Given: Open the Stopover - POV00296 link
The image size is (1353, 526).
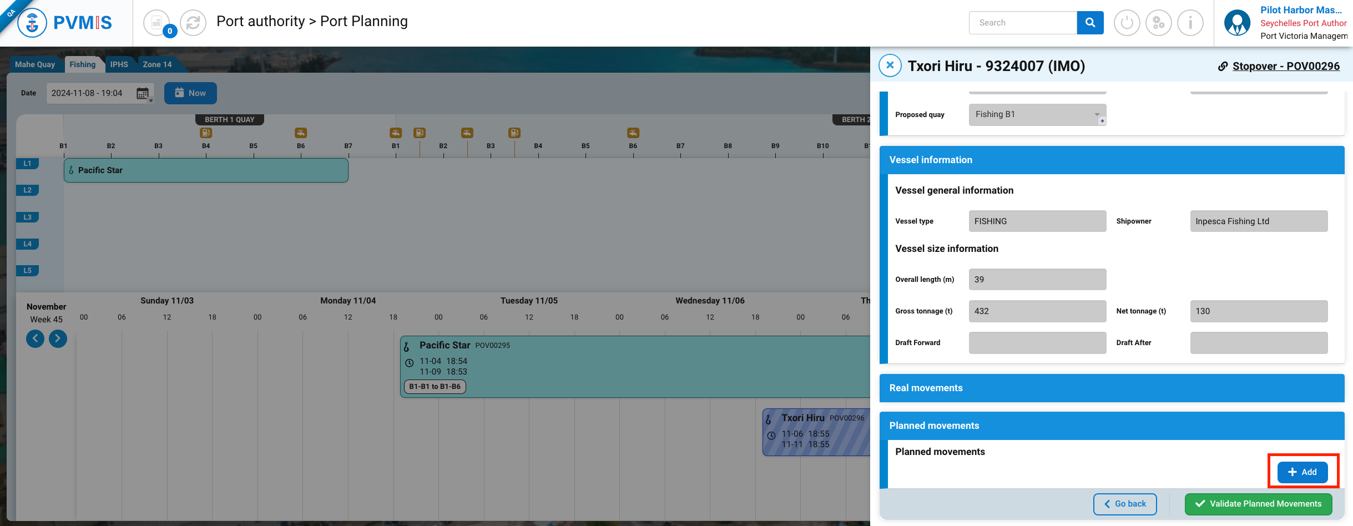Looking at the screenshot, I should pyautogui.click(x=1285, y=66).
